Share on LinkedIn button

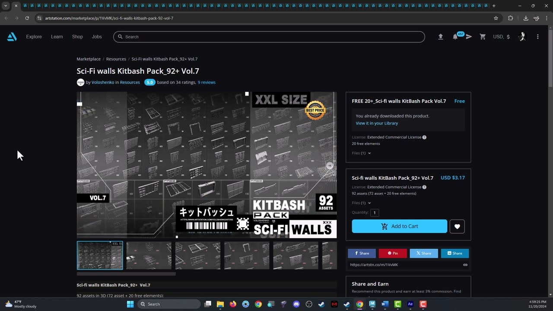[x=455, y=254]
